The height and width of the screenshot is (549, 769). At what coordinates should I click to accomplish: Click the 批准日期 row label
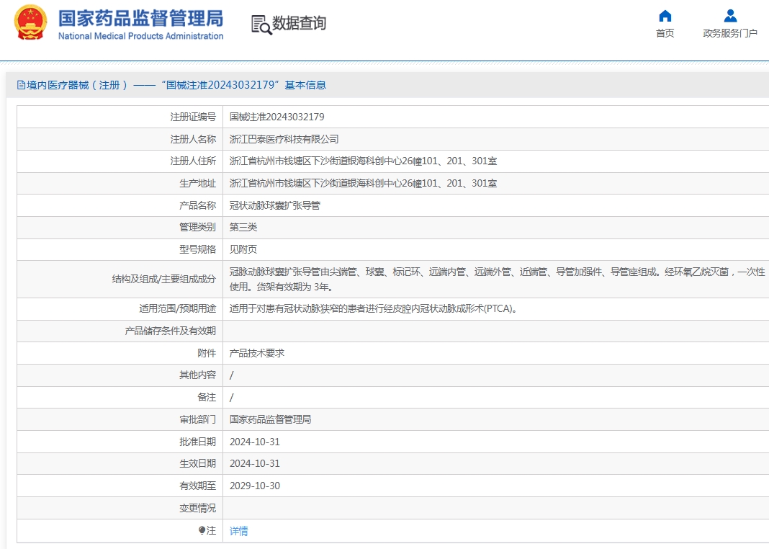197,442
